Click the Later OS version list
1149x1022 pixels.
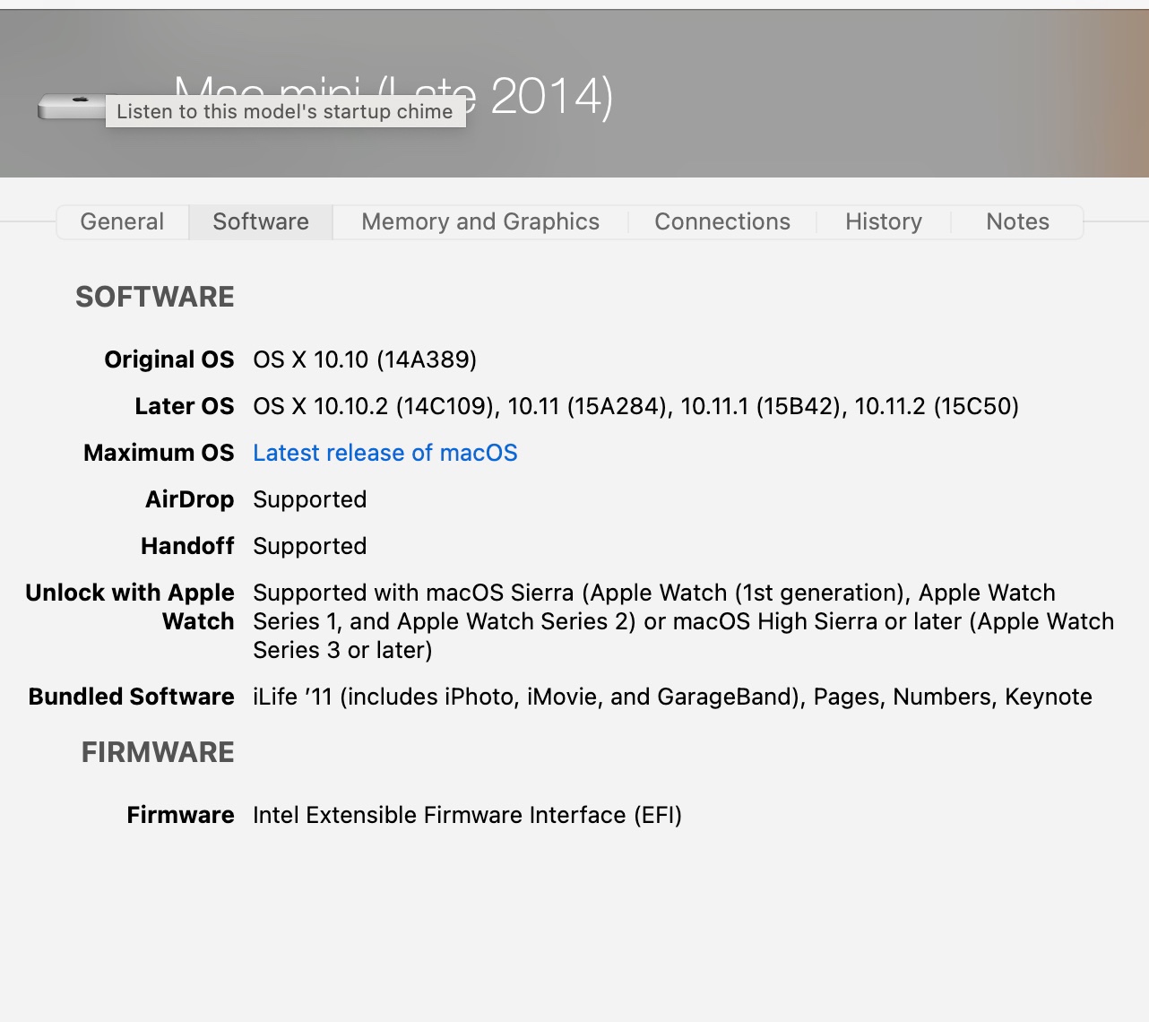(x=635, y=406)
